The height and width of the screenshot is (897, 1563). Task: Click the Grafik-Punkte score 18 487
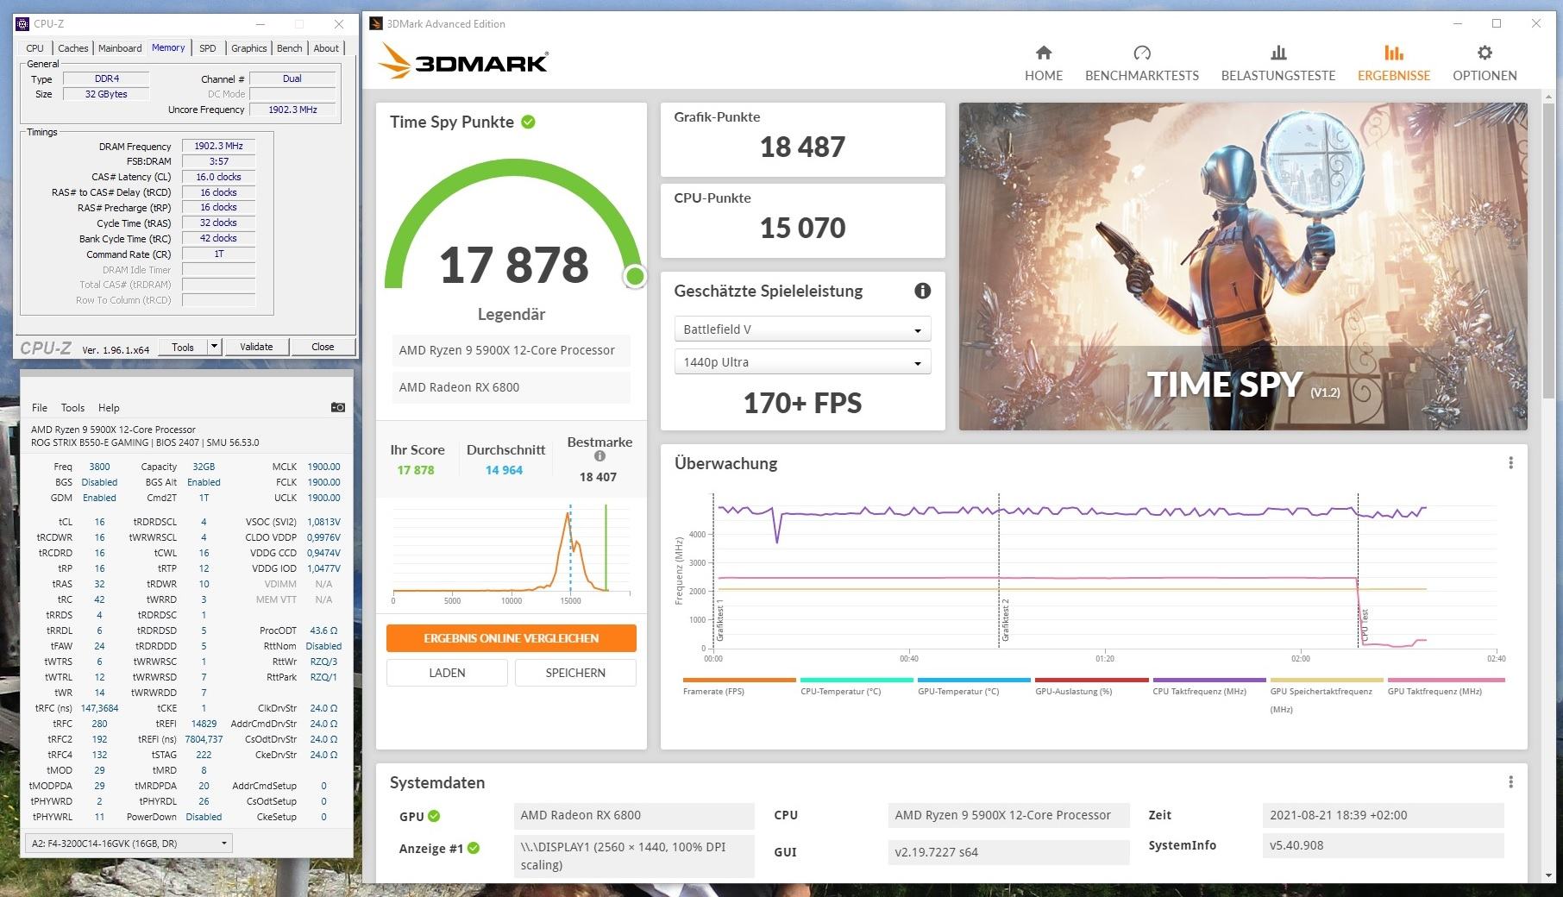tap(802, 147)
